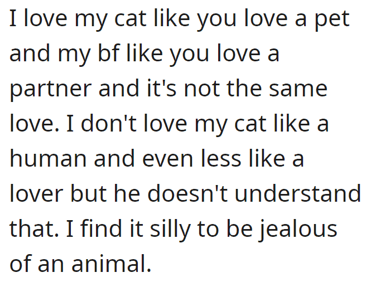Click the word "animal" on last line
This screenshot has width=371, height=287.
pos(111,263)
